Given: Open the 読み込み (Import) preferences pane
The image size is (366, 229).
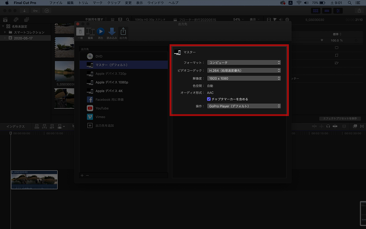Looking at the screenshot, I should pyautogui.click(x=112, y=33).
